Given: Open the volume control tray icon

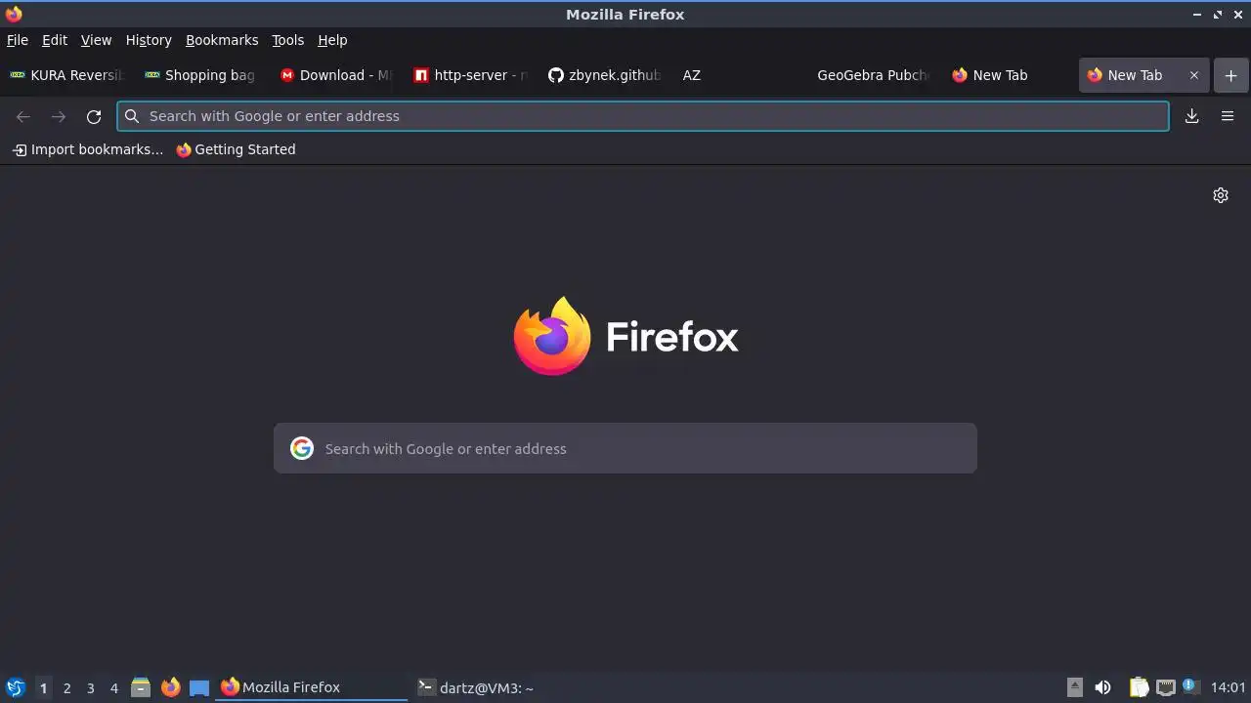Looking at the screenshot, I should [1103, 687].
